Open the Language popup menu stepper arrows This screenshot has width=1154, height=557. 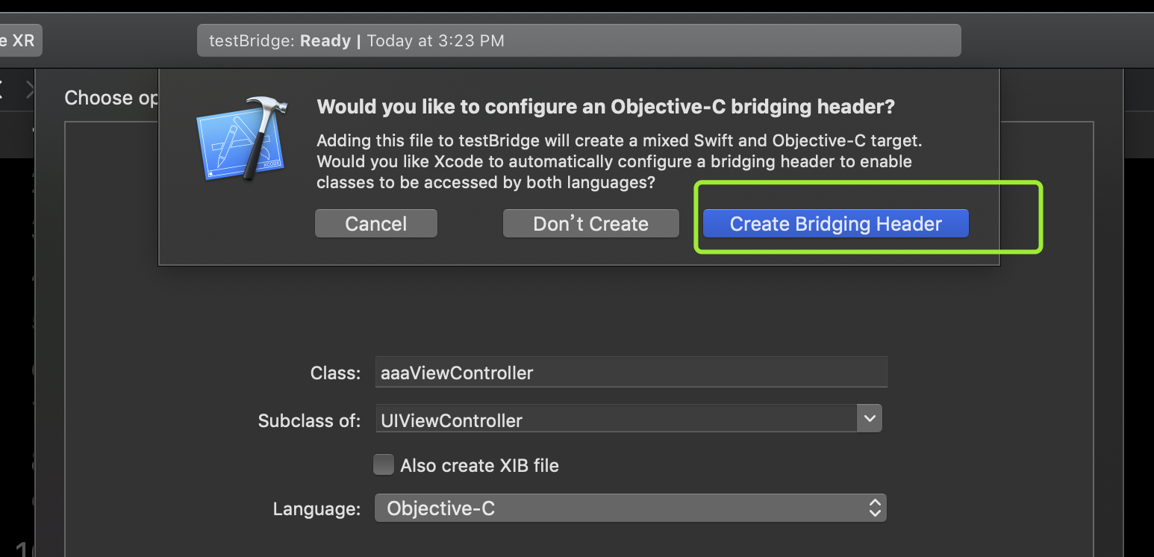tap(875, 508)
